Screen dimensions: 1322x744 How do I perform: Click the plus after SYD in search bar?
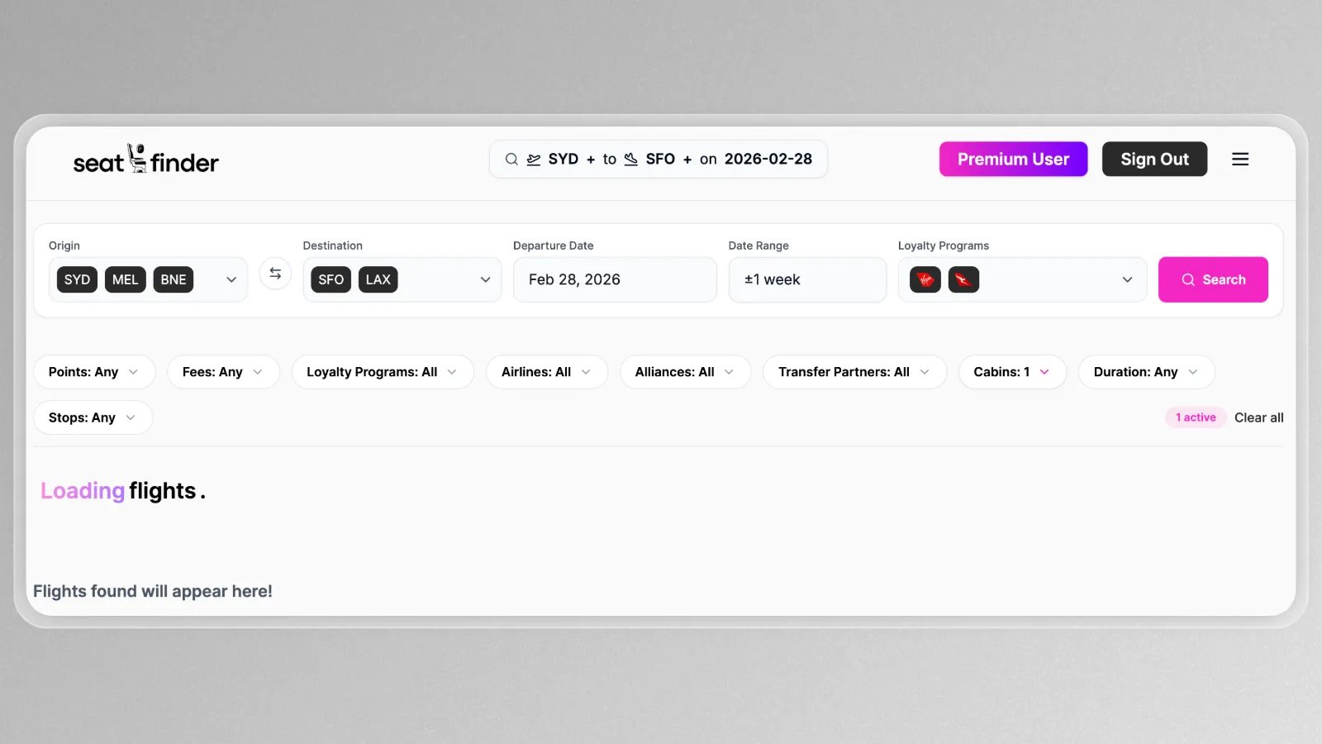click(x=591, y=160)
